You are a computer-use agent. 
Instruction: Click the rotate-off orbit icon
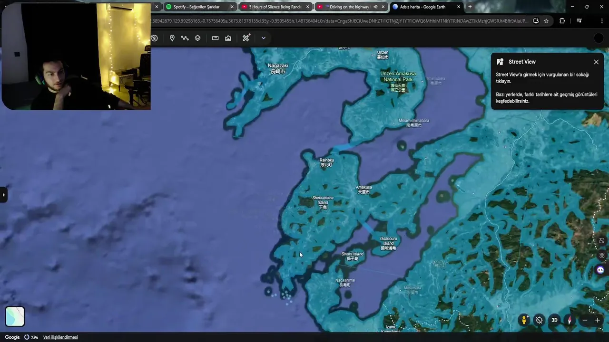539,320
